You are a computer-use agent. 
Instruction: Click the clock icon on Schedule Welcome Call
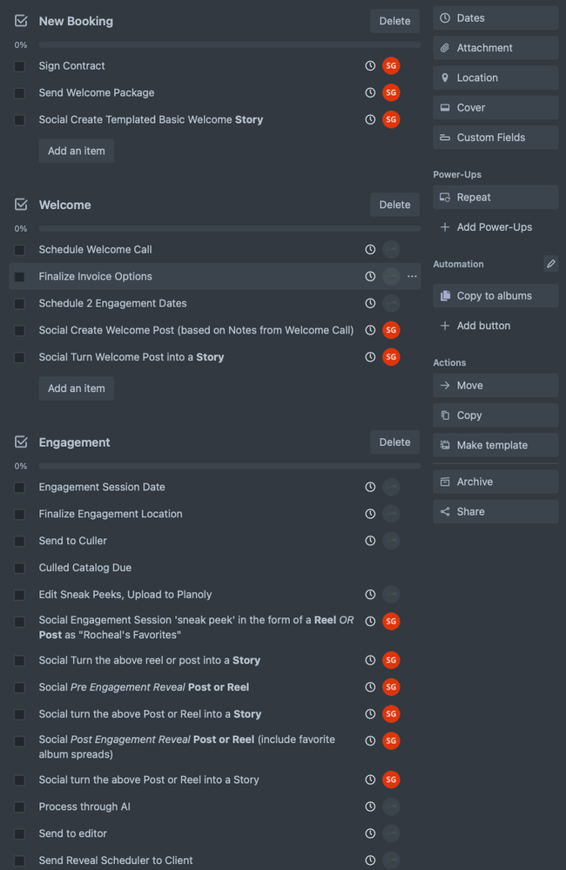click(x=370, y=250)
